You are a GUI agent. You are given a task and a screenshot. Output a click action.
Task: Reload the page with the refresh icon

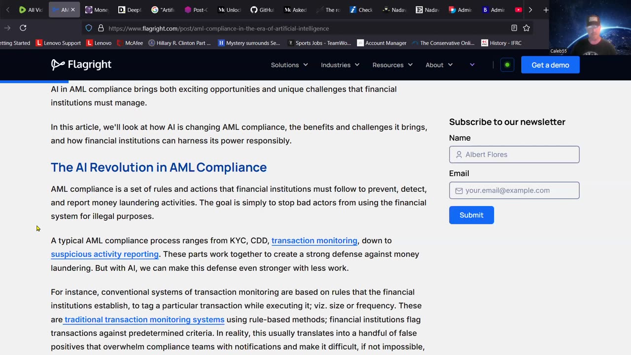(x=23, y=28)
